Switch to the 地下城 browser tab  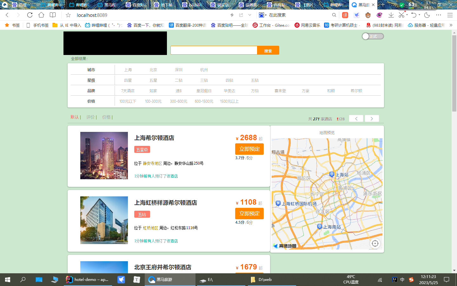click(163, 5)
